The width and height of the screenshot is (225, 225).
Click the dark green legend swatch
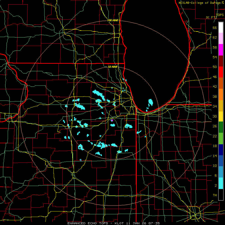(x=221, y=127)
